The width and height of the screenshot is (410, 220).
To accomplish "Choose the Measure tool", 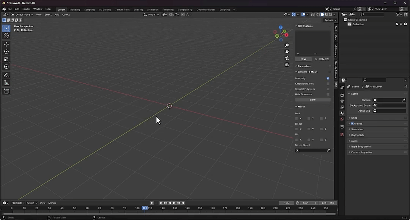I will point(6,83).
